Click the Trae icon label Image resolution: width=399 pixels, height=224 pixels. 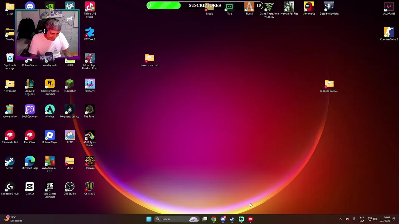[x=229, y=14]
